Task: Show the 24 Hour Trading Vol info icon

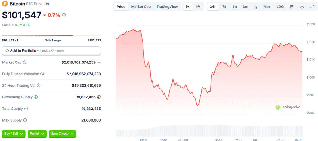Action: click(39, 85)
